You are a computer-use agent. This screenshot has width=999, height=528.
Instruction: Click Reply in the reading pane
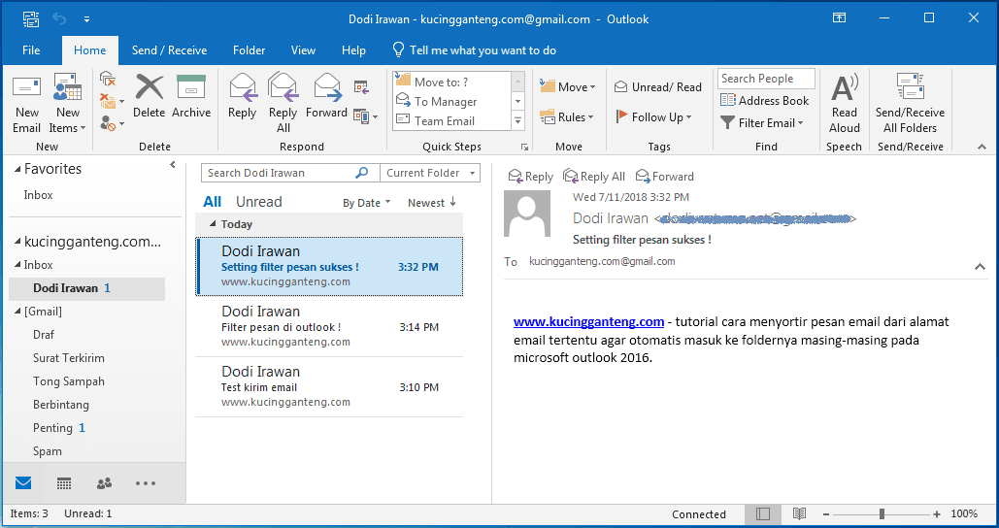click(530, 177)
